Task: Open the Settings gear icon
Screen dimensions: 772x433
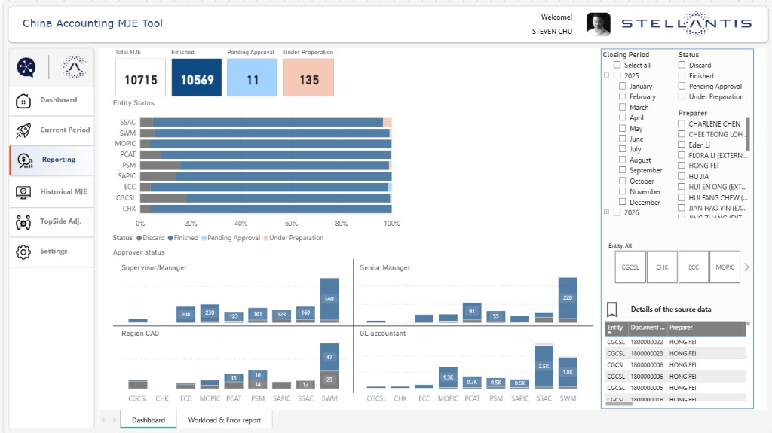Action: coord(23,252)
